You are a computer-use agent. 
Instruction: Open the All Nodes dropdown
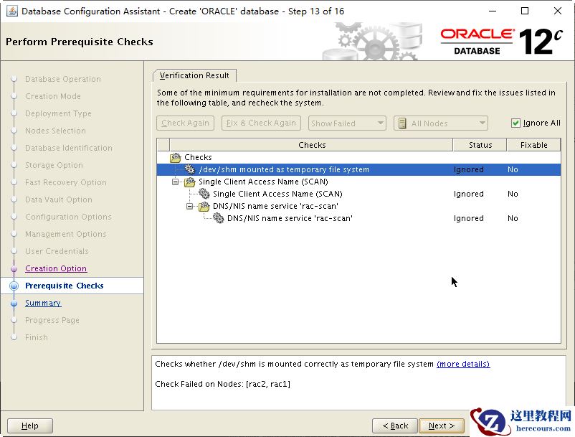coord(441,123)
